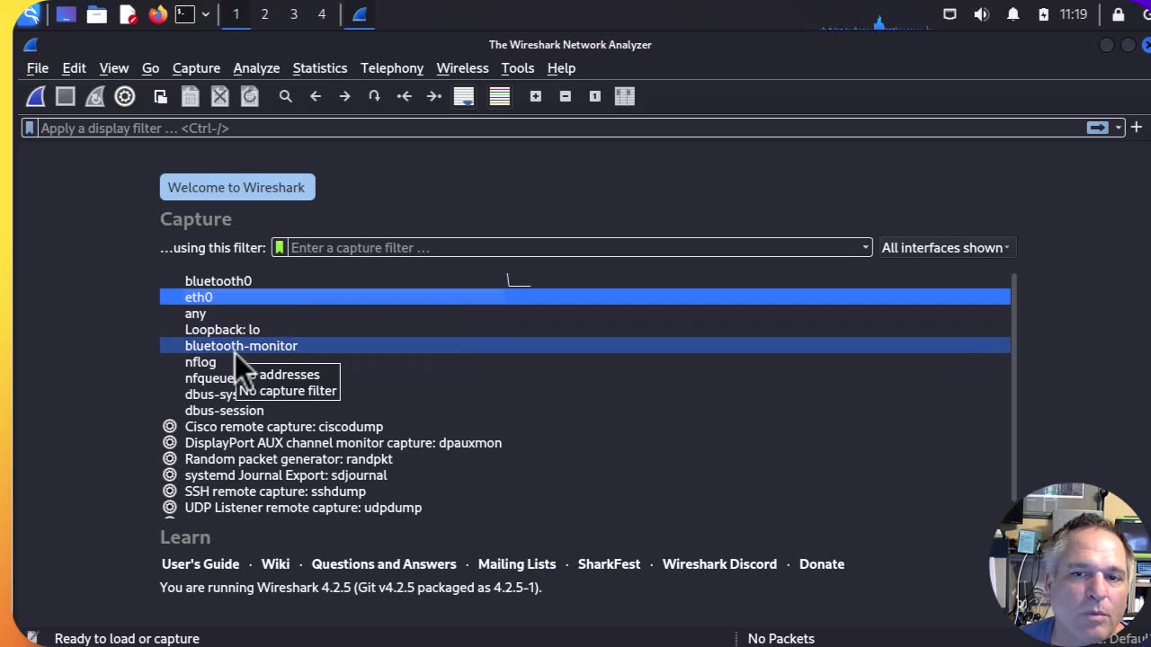Screen dimensions: 1151x647
Task: Jump to the first packet icon
Action: coord(404,96)
